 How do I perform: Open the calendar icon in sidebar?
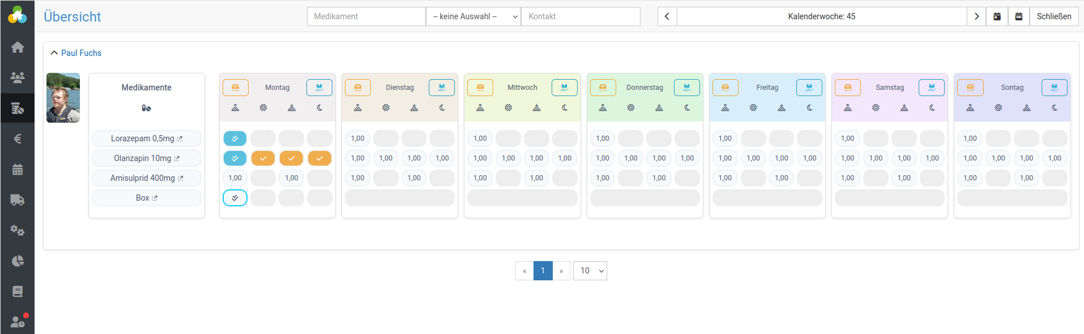[18, 169]
